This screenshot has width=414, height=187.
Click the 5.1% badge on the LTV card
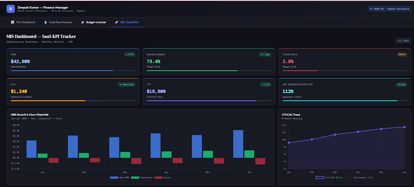(266, 84)
